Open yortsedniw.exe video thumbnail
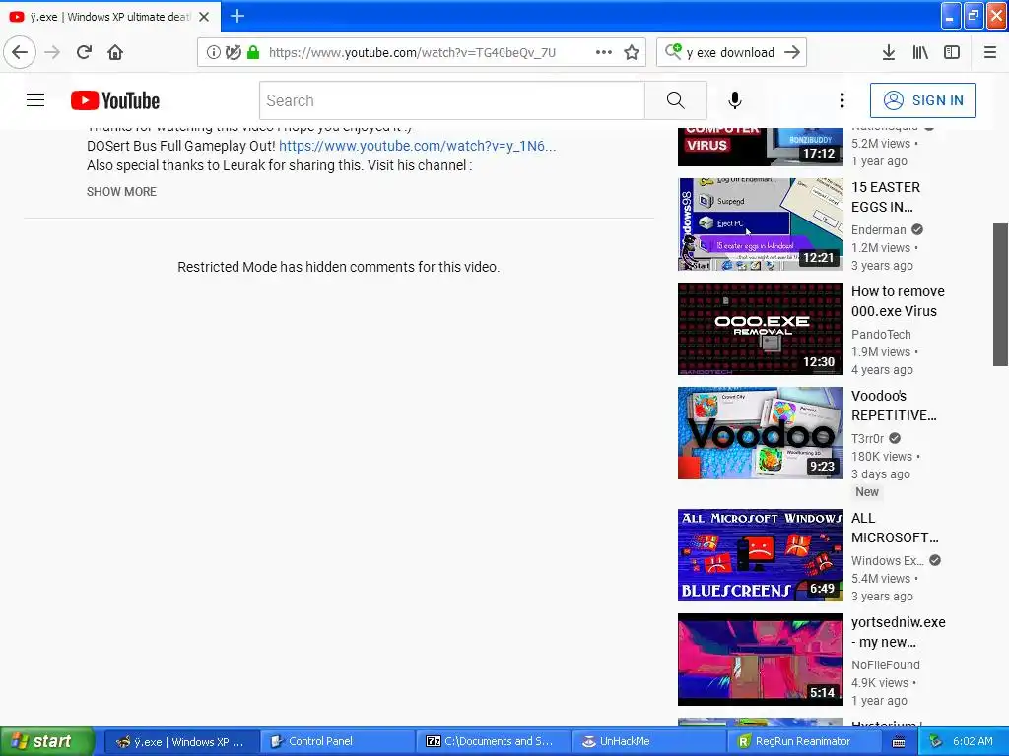Image resolution: width=1009 pixels, height=756 pixels. click(760, 659)
